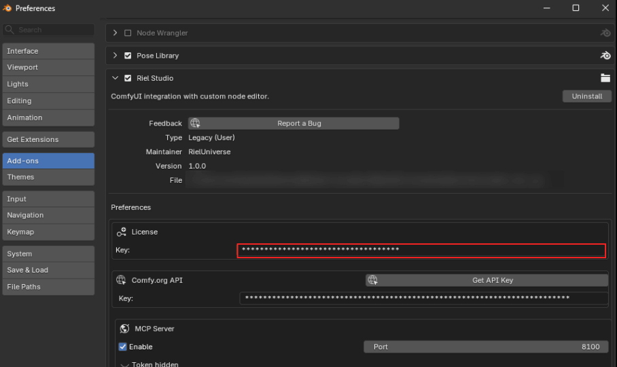Click Blender icon on Pose Library row
The width and height of the screenshot is (617, 367).
tap(605, 56)
